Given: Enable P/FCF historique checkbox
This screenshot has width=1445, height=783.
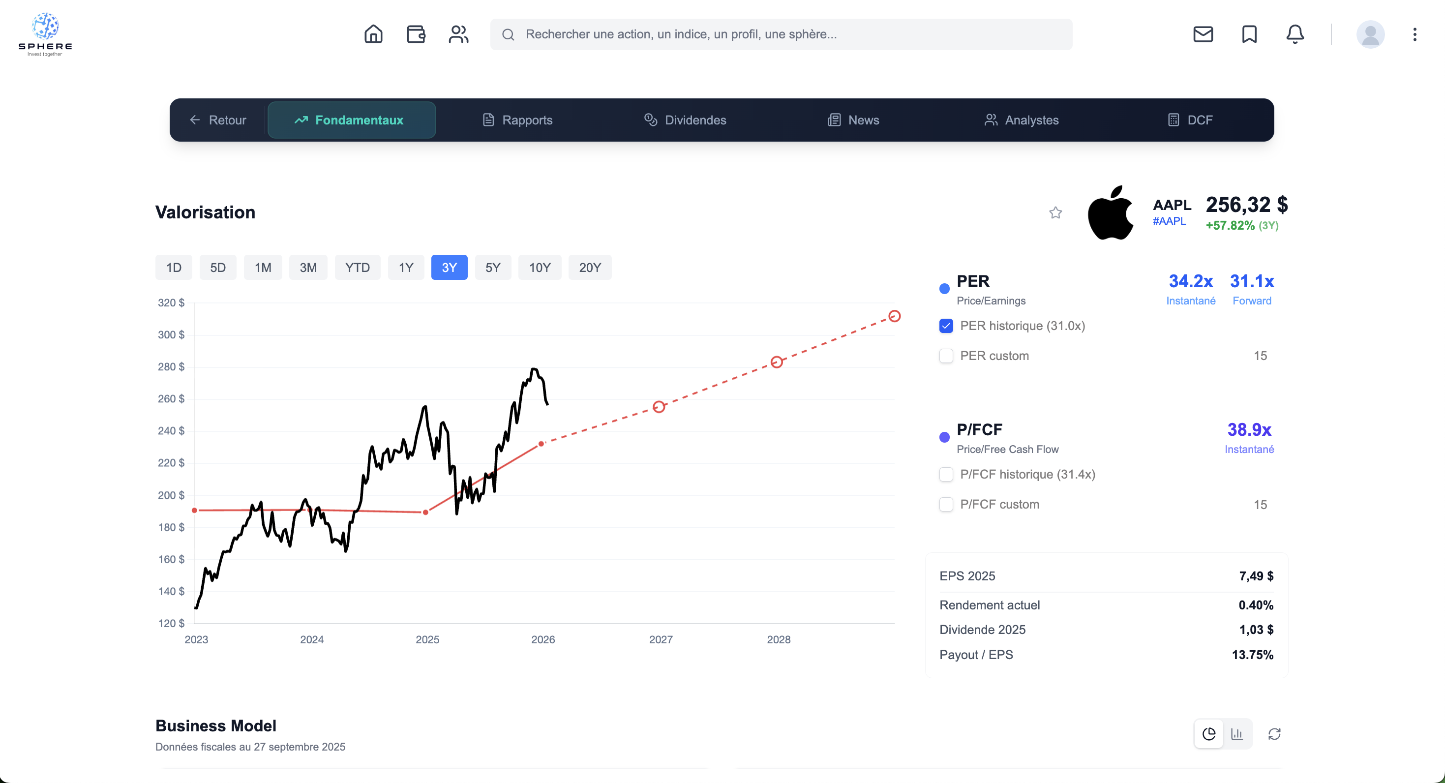Looking at the screenshot, I should click(x=946, y=475).
